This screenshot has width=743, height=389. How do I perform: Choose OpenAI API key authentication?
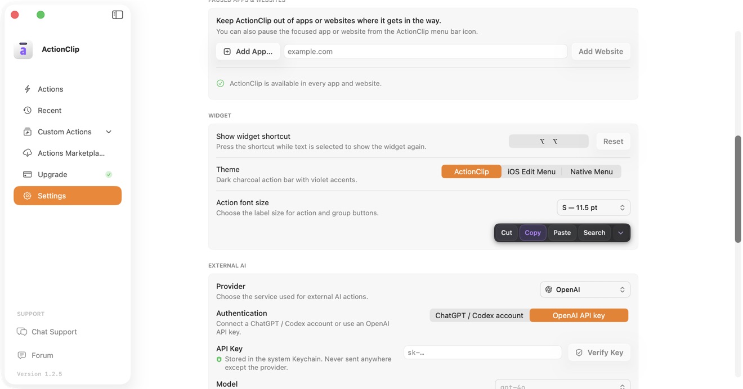[x=579, y=316]
